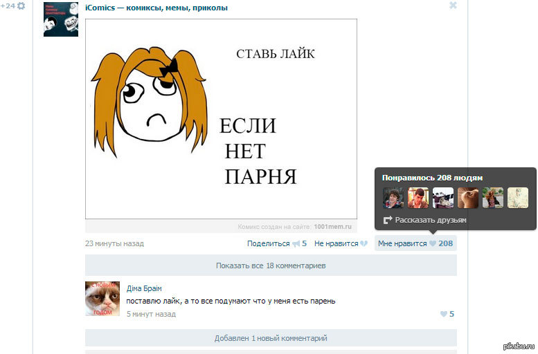Screen dimensions: 538x354
Task: Open fifth liker's avatar in the popup
Action: pyautogui.click(x=493, y=198)
